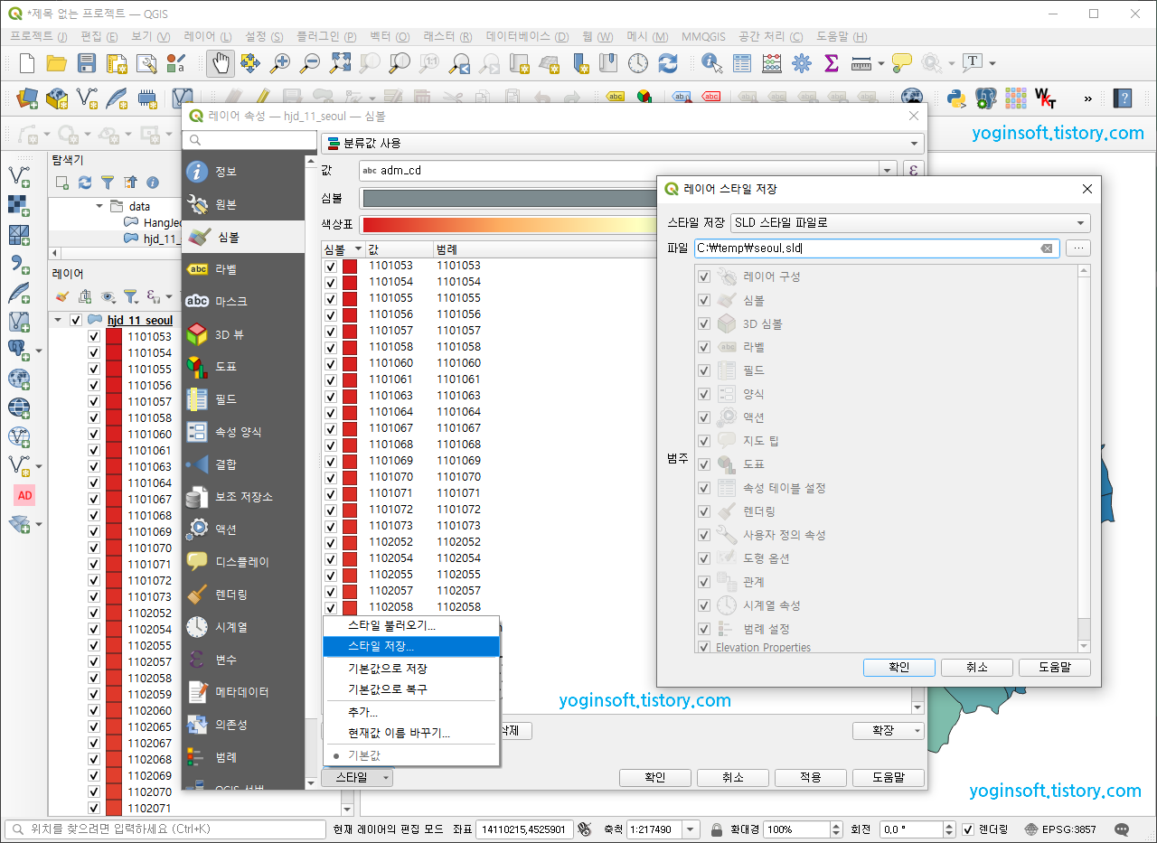Toggle the 심볼 category in save style dialog
Viewport: 1157px width, 843px height.
coord(704,300)
